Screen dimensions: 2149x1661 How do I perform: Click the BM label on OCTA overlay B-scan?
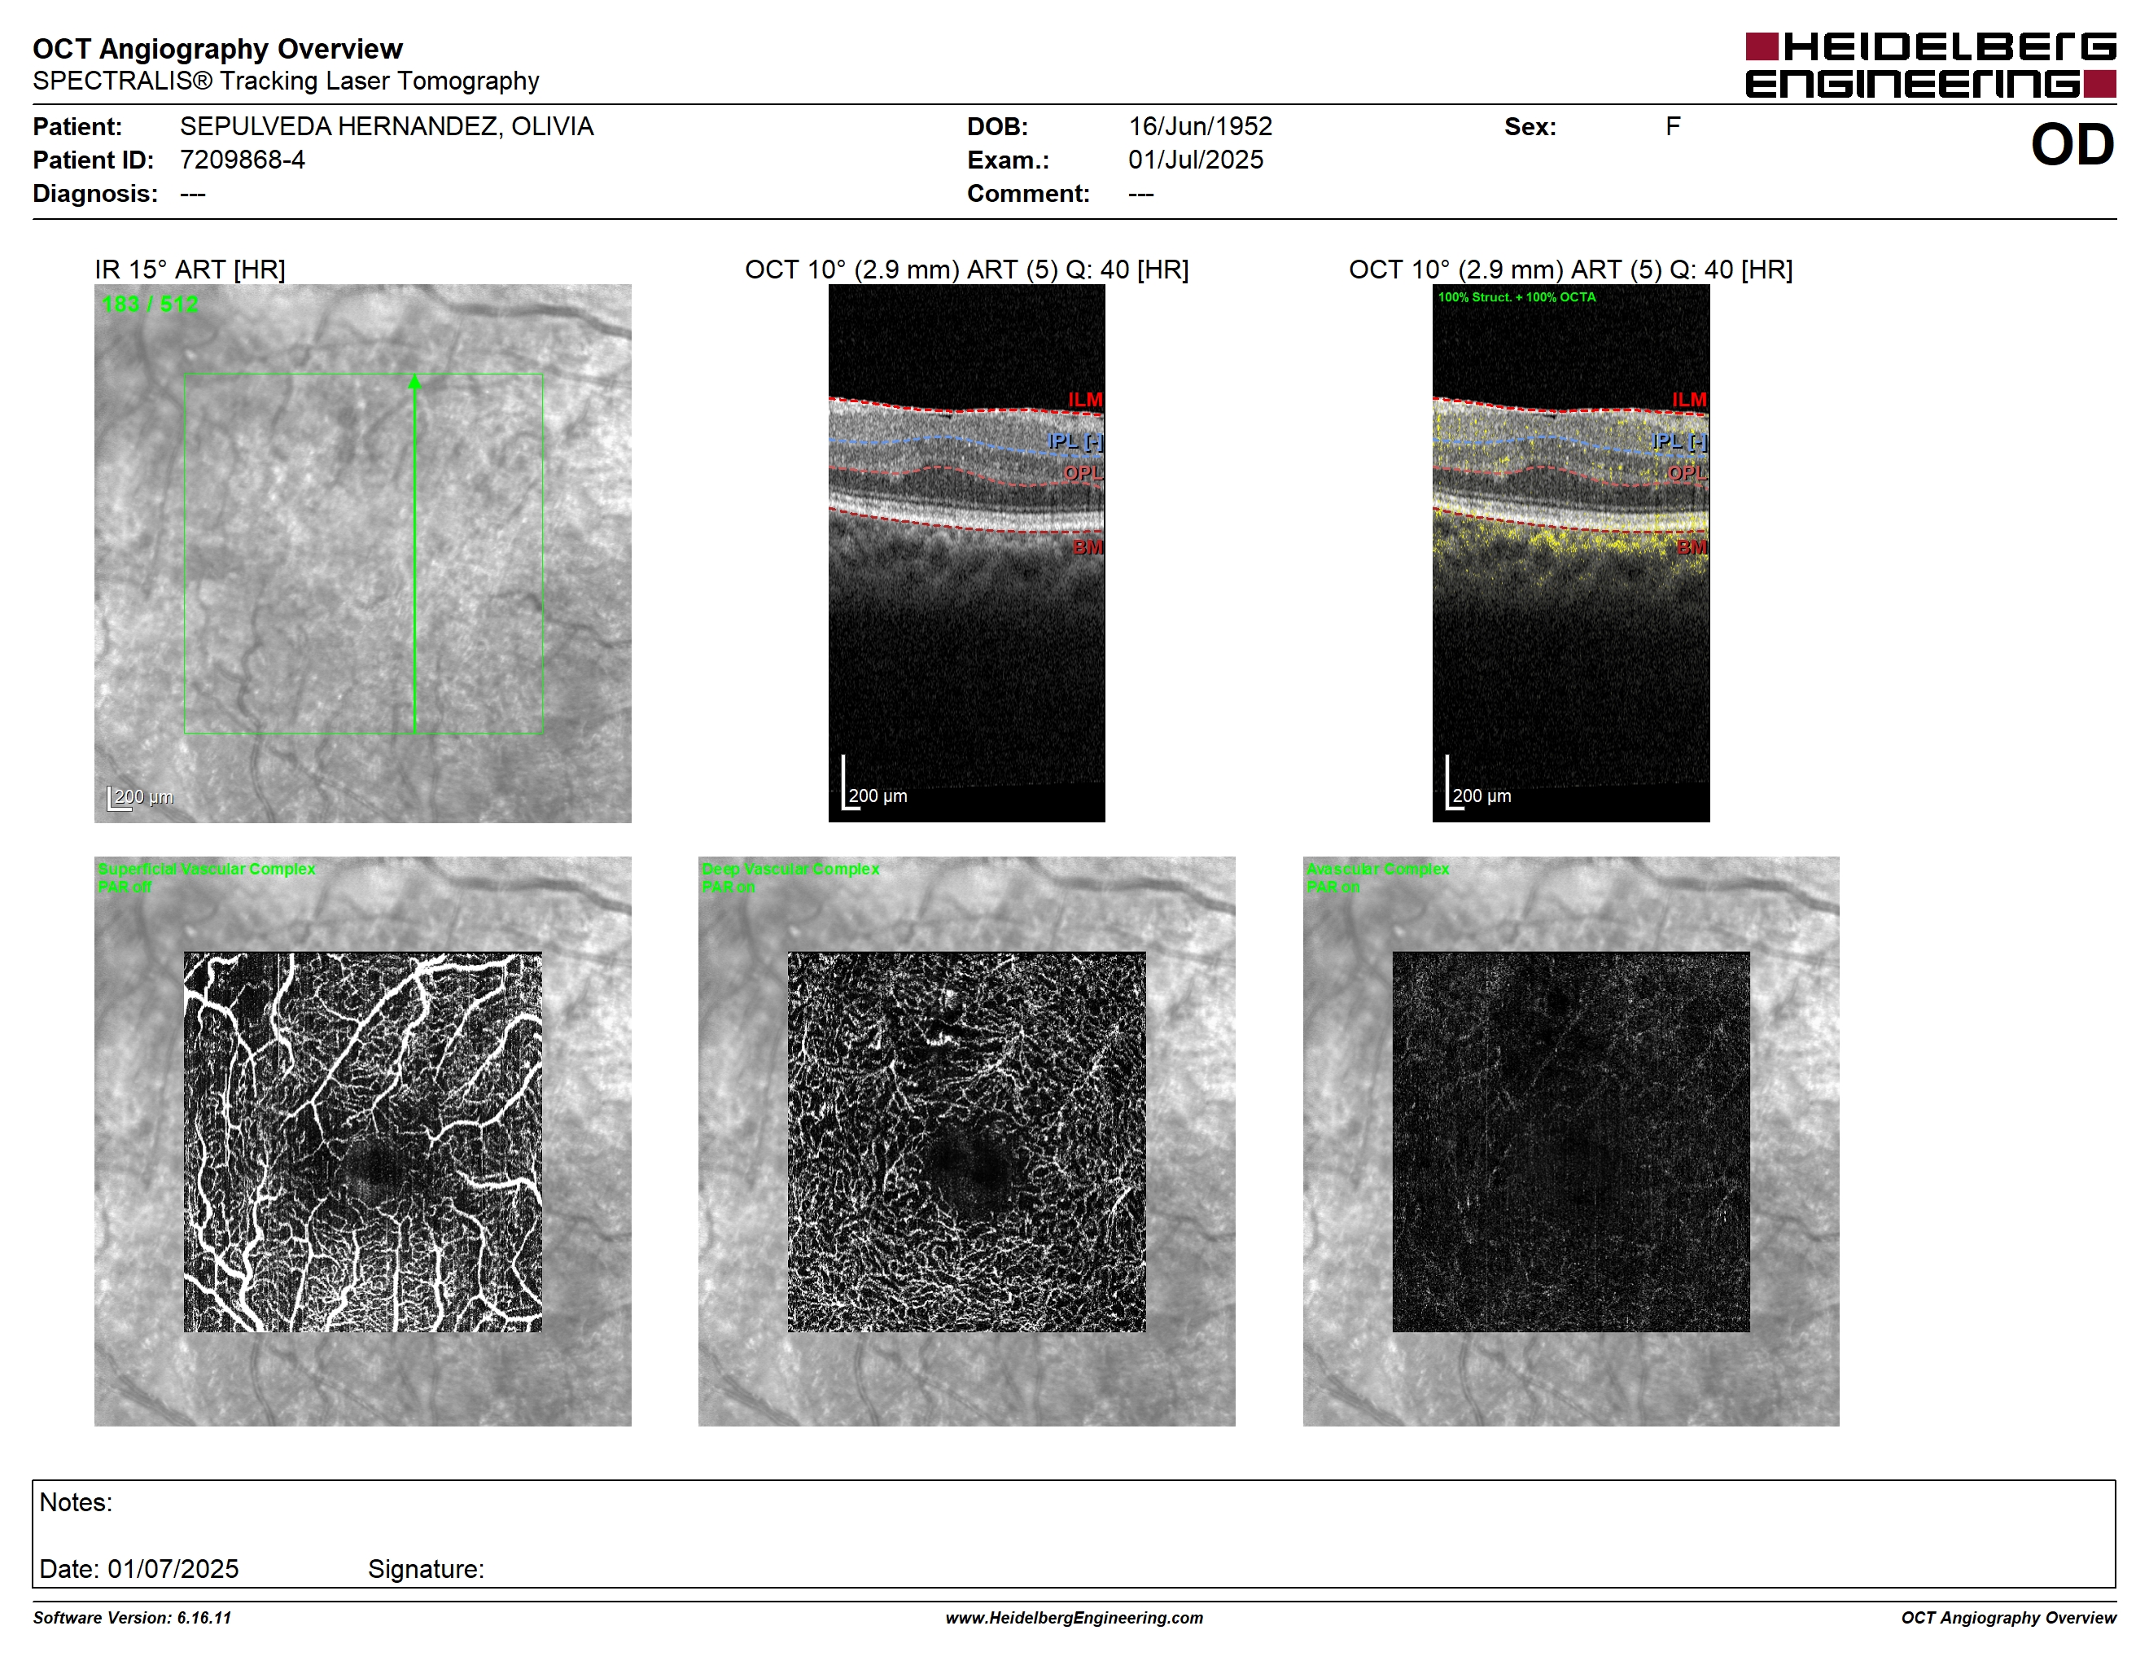1692,547
